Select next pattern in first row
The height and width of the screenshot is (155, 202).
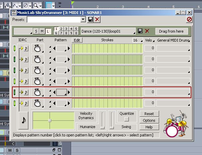[69, 49]
